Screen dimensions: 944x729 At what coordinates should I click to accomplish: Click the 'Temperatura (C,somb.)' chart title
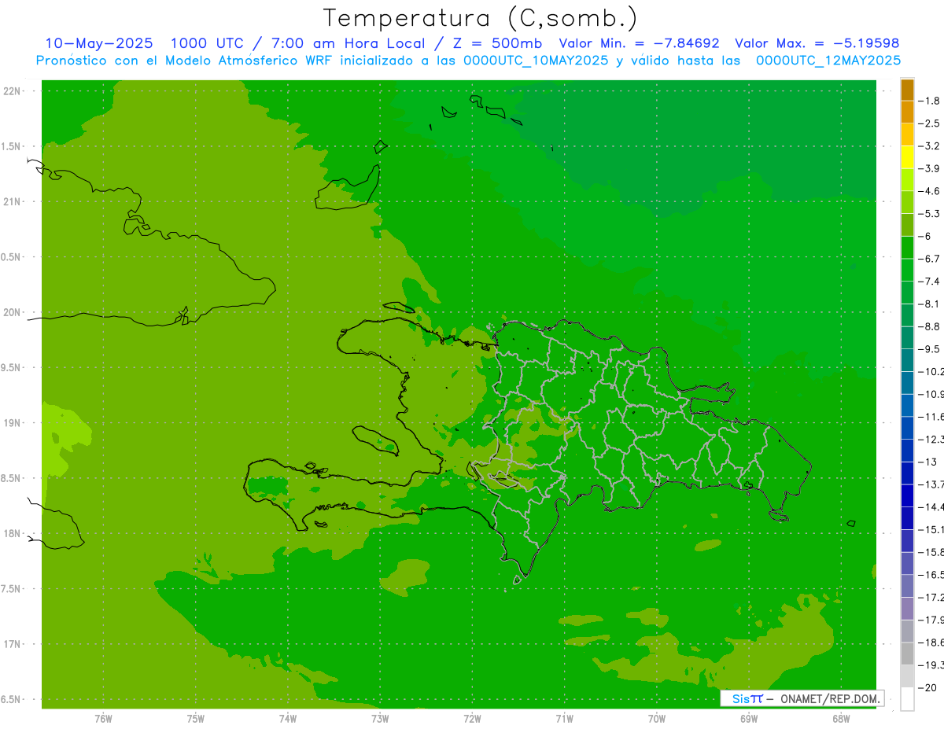point(481,18)
